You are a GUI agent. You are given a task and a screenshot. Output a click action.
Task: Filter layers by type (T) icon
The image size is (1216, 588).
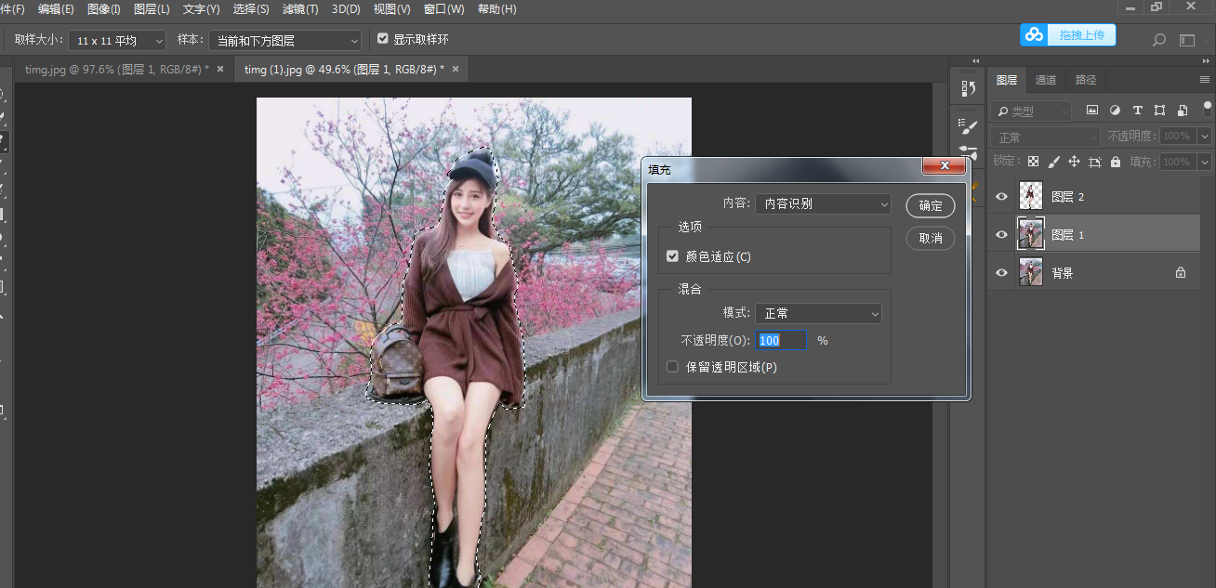1137,111
